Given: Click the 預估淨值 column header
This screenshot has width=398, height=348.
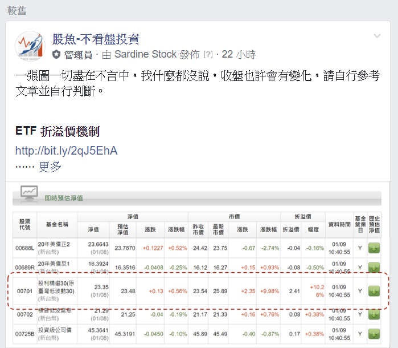Looking at the screenshot, I should (x=122, y=229).
